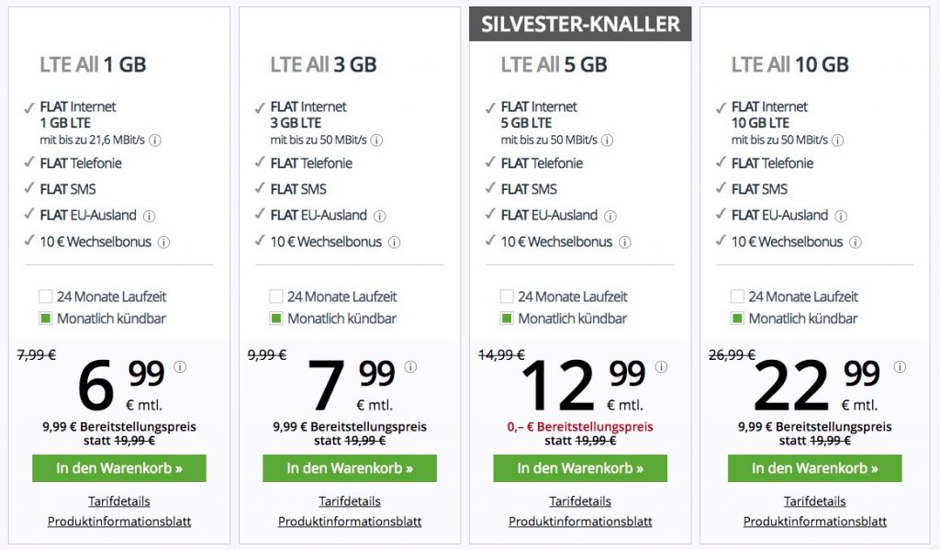Viewport: 940px width, 550px height.
Task: Toggle Monatlich kündbar for LTE All 3 GB
Action: point(276,319)
